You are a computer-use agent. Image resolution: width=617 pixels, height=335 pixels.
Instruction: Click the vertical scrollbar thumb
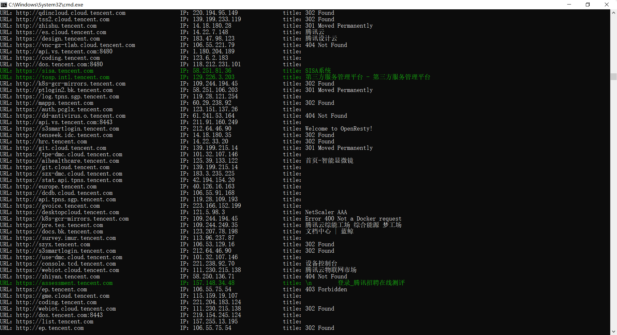pyautogui.click(x=613, y=77)
